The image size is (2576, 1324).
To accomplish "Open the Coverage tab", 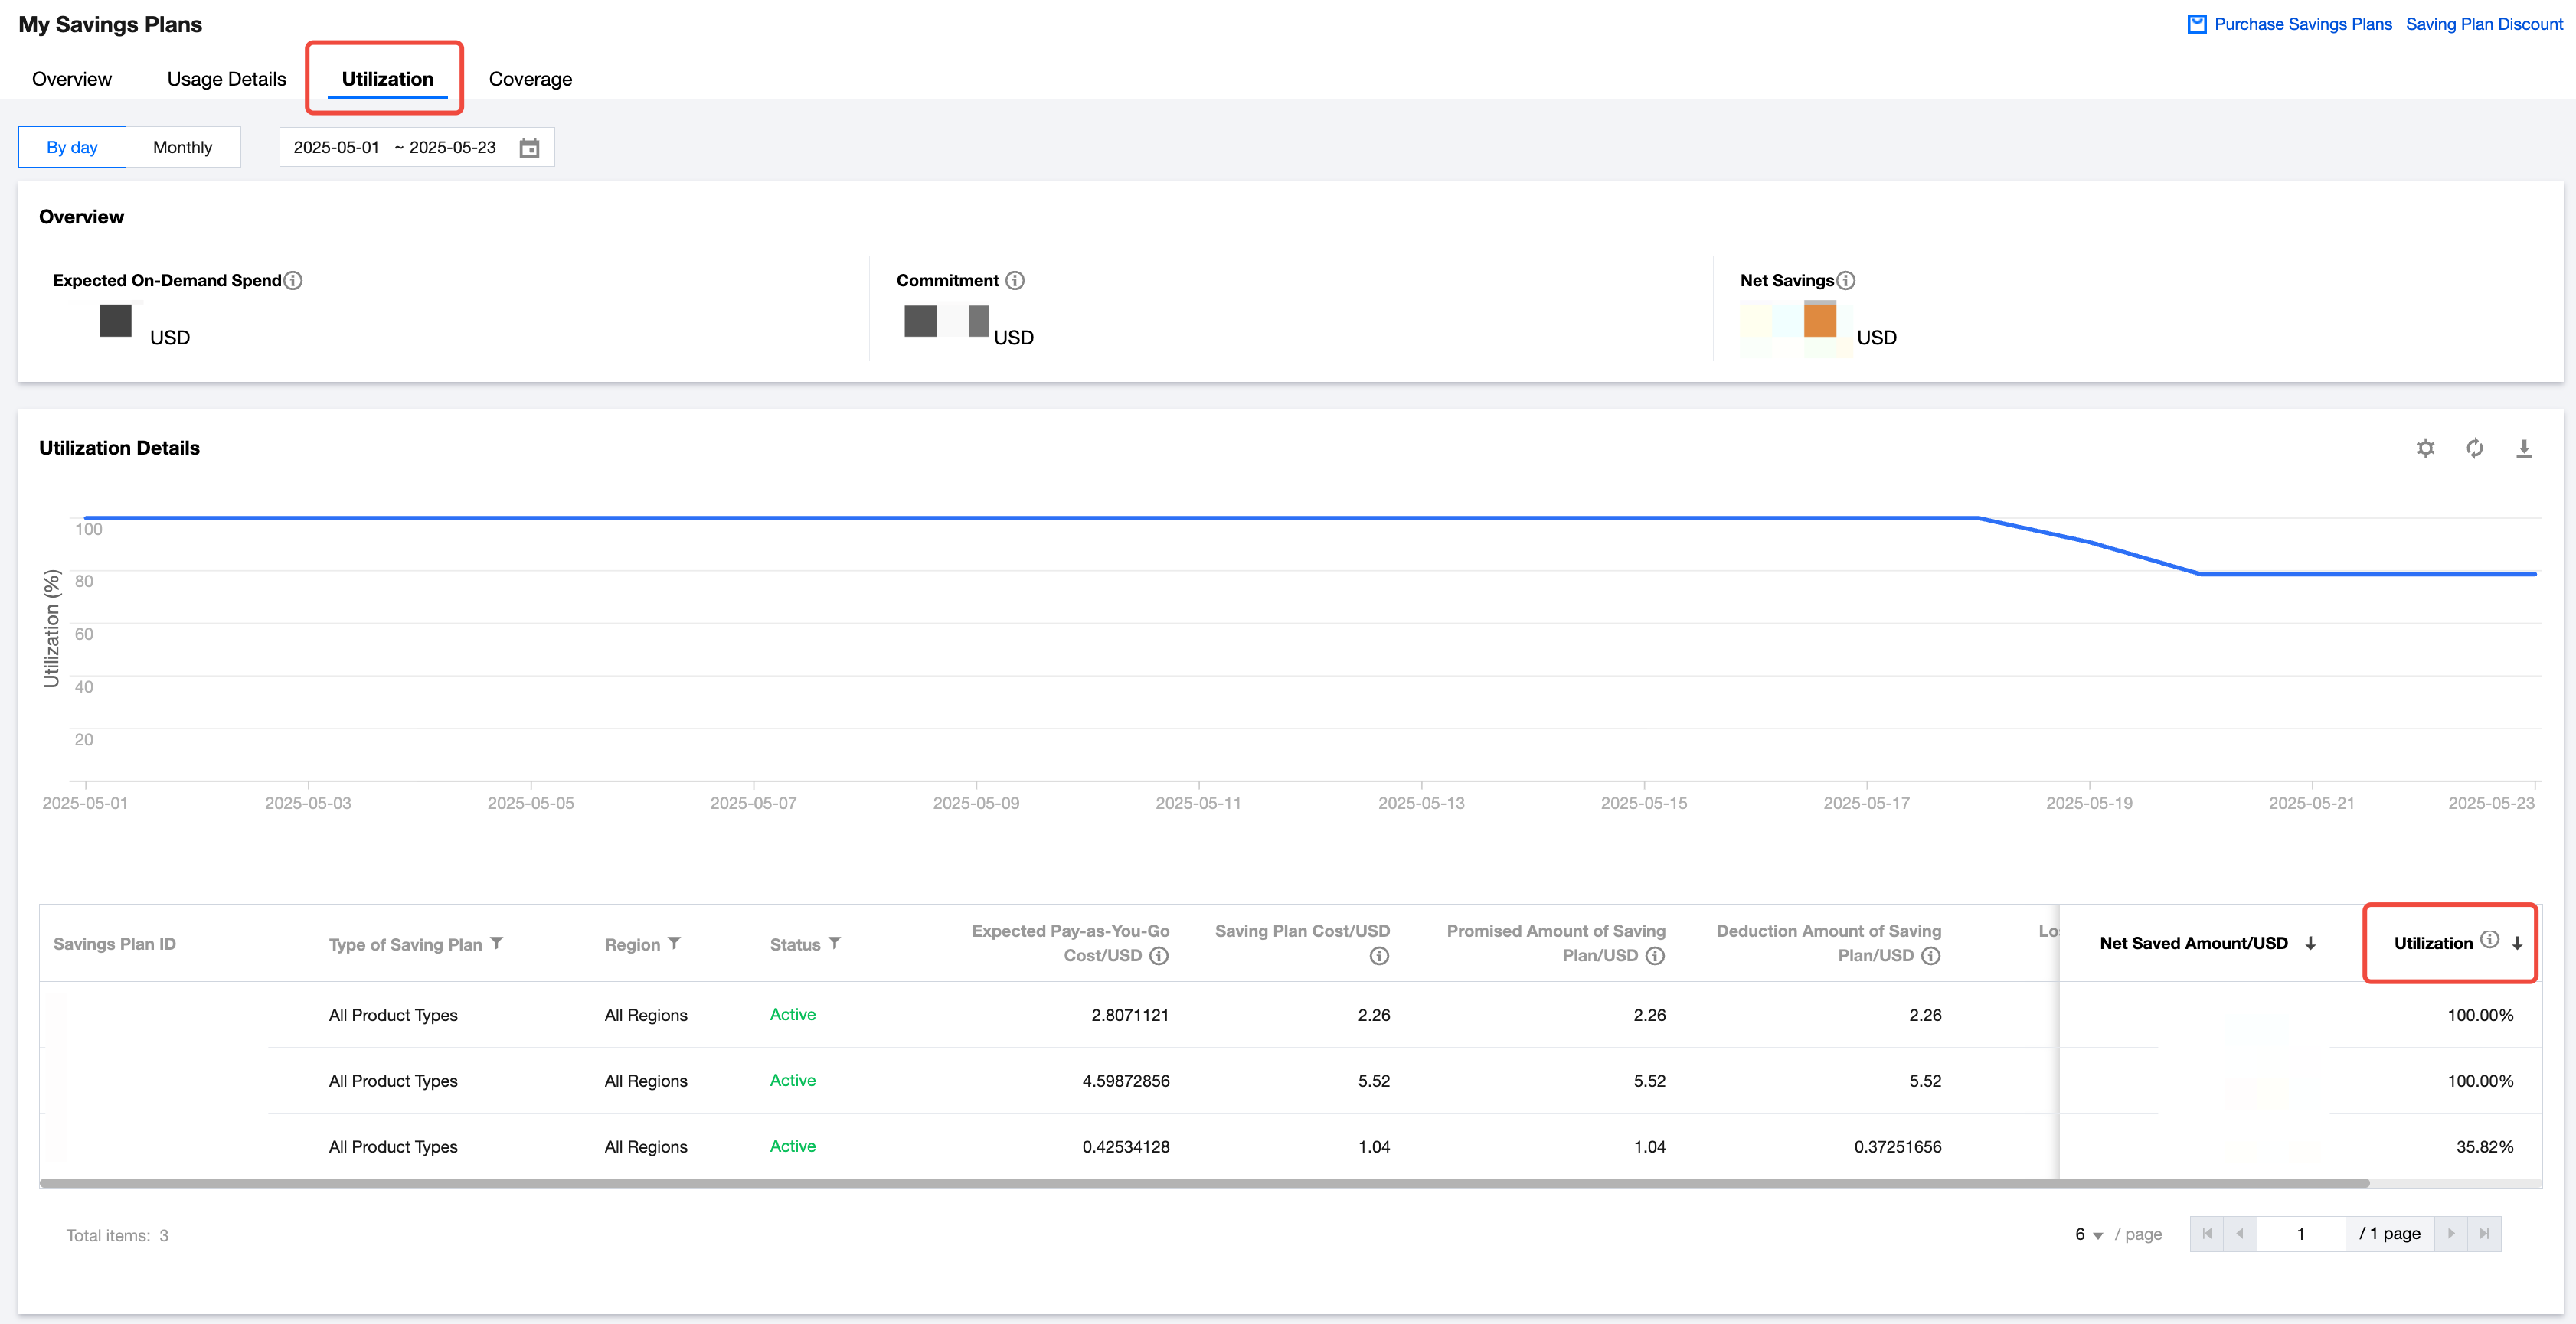I will 530,79.
